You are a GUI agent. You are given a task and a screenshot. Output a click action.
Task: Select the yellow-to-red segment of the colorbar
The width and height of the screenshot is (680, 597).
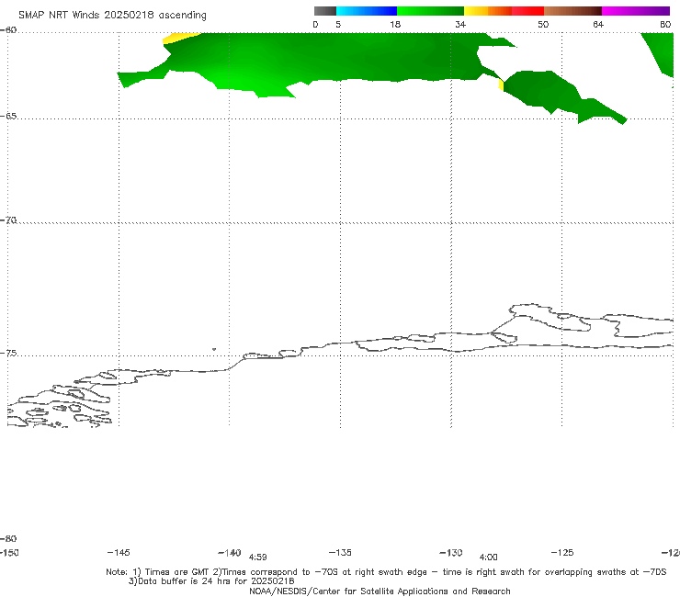[504, 11]
